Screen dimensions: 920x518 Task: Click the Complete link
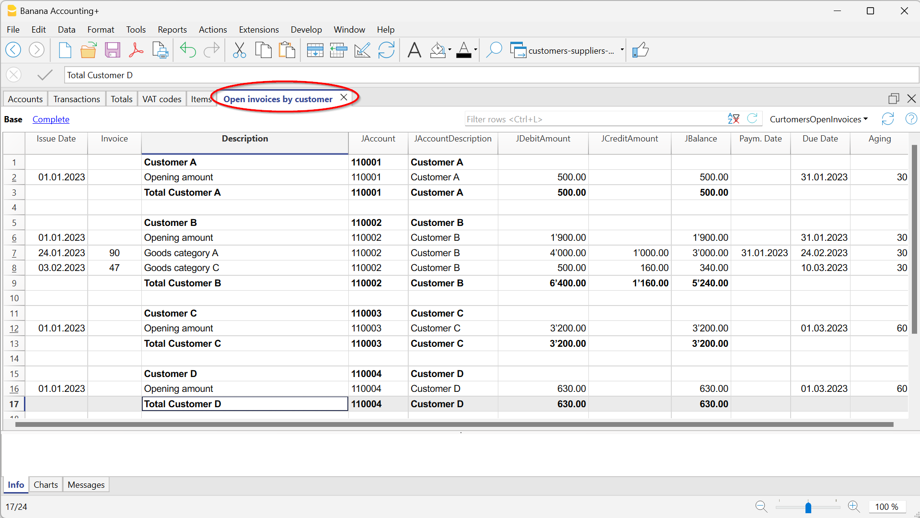click(x=51, y=119)
